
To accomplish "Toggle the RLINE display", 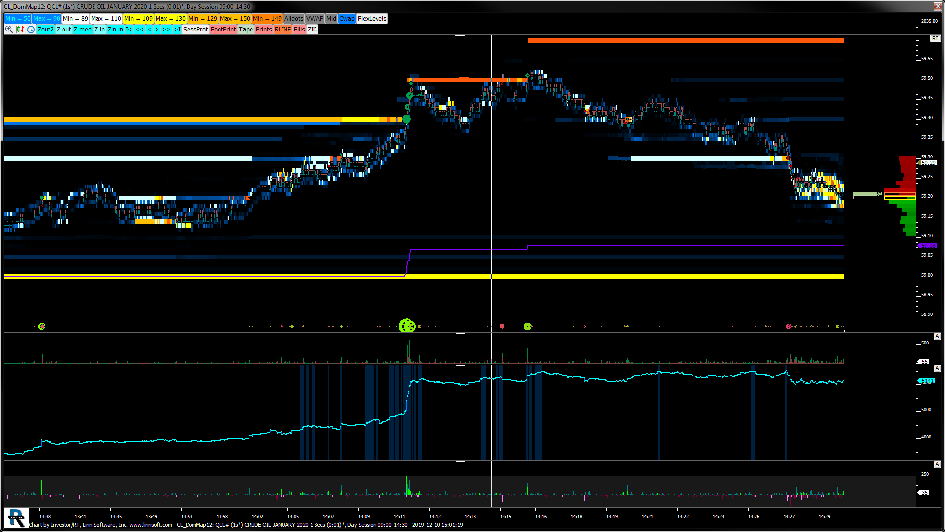I will (283, 30).
